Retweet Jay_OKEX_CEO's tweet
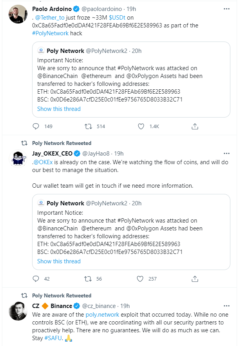 tap(89, 279)
